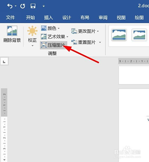149x162 pixels.
Task: Click the 颜色 text label
Action: pyautogui.click(x=52, y=28)
